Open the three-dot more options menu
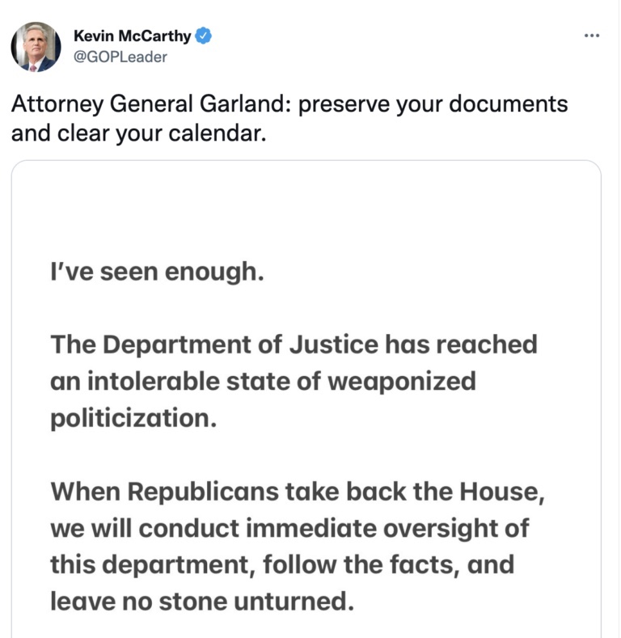 pyautogui.click(x=592, y=36)
